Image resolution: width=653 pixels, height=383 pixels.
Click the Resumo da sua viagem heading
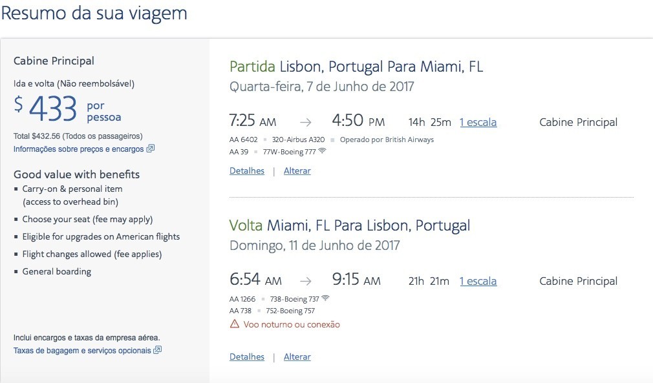[x=94, y=14]
